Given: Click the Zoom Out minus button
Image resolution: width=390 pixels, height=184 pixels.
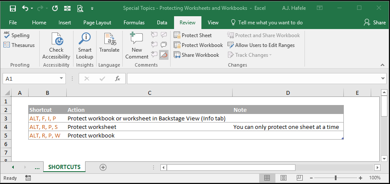Looking at the screenshot, I should [x=312, y=178].
